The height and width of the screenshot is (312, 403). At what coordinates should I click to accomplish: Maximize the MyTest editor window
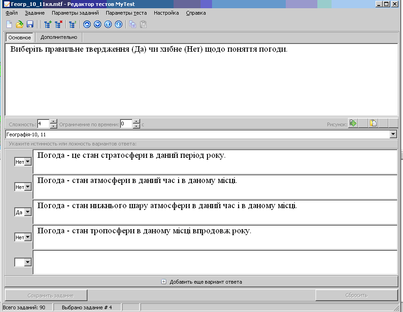tap(387, 4)
